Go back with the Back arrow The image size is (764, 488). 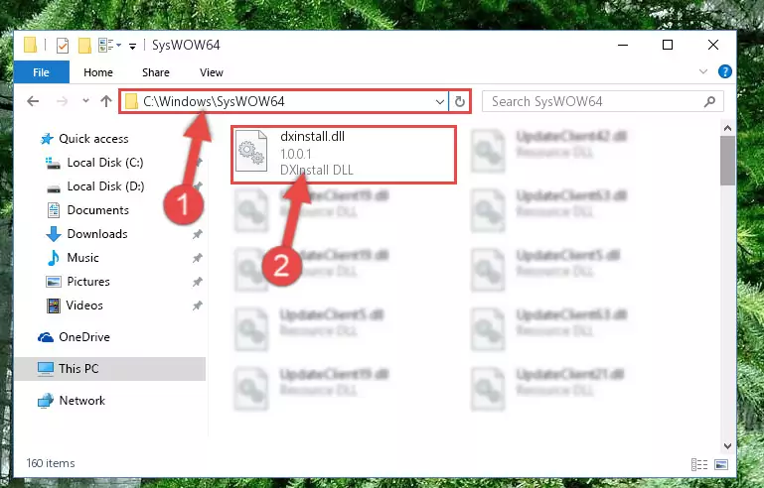pyautogui.click(x=33, y=101)
